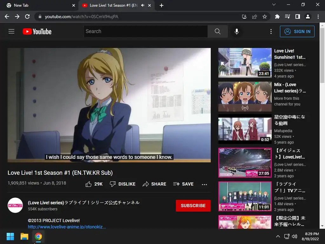Viewport: 325px width, 244px height.
Task: Open the 11:01 TV anime video thumbnail
Action: [x=245, y=196]
